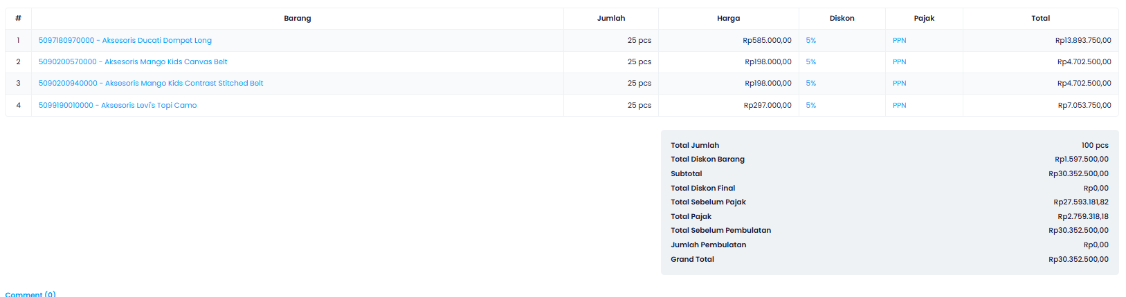The image size is (1126, 297).
Task: Open the Comment (0) link
Action: coord(30,294)
